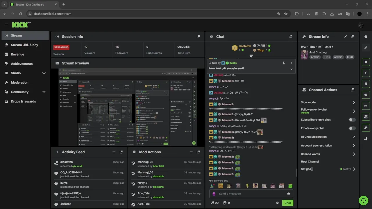The height and width of the screenshot is (209, 372).
Task: Toggle Subscribers-only chat switch
Action: (x=352, y=120)
